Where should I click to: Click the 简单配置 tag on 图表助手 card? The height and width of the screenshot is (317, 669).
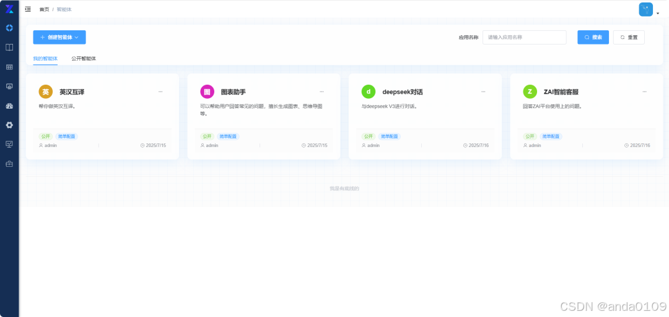coord(228,137)
